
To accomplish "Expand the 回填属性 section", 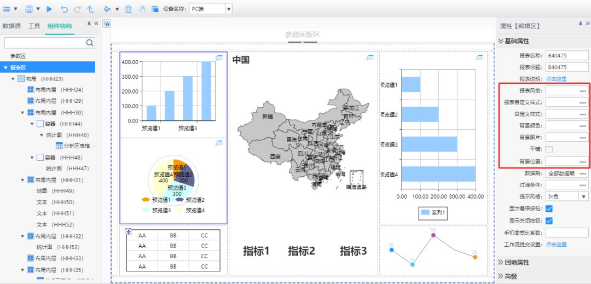I will click(517, 263).
